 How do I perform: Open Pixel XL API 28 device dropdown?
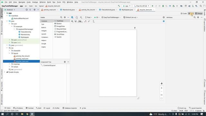(142, 6)
